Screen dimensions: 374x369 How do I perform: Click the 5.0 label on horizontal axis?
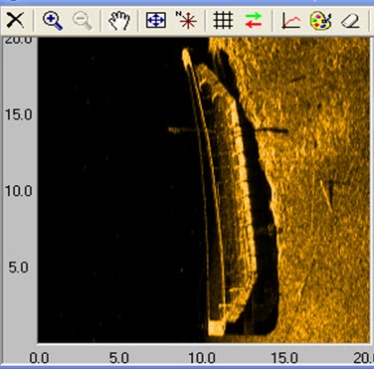[x=119, y=358]
